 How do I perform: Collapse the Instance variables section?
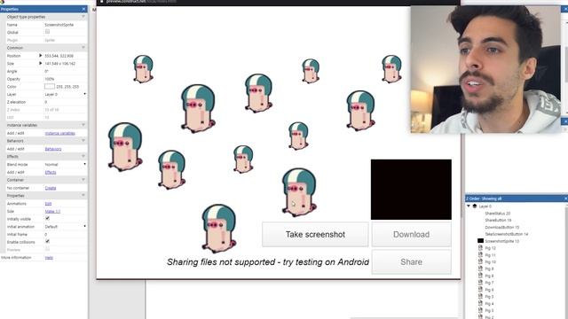(x=83, y=125)
